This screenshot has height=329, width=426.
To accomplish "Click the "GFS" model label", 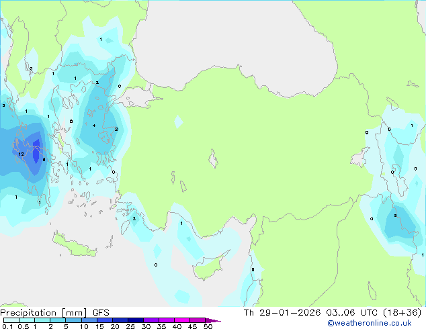I will (x=101, y=313).
